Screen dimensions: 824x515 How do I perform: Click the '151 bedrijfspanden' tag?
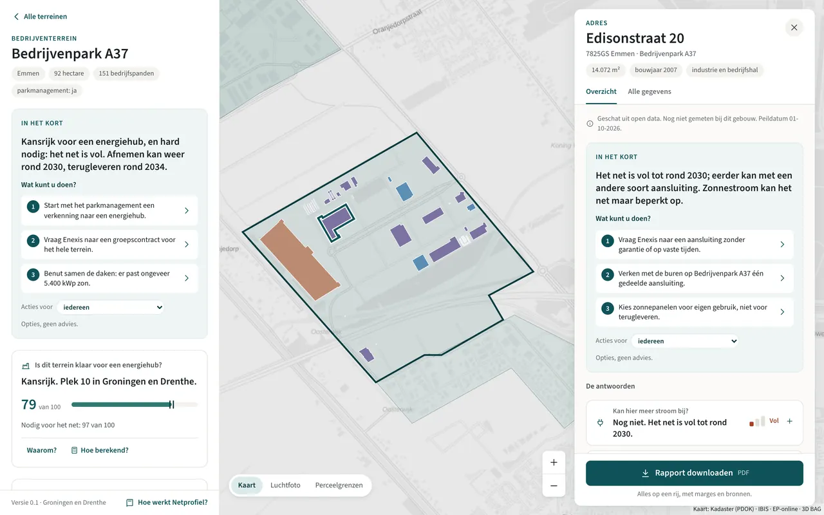pyautogui.click(x=126, y=73)
